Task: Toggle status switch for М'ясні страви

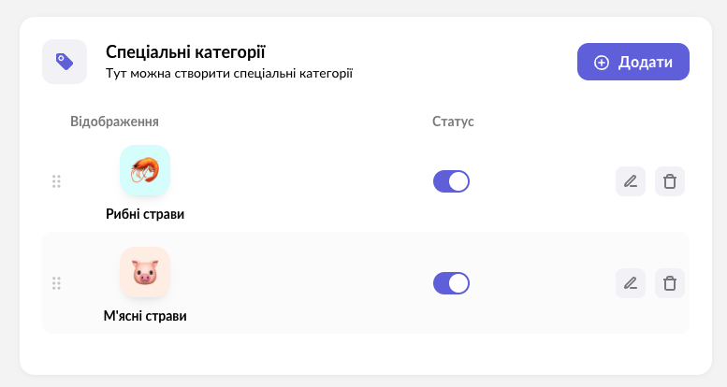Action: pyautogui.click(x=451, y=283)
